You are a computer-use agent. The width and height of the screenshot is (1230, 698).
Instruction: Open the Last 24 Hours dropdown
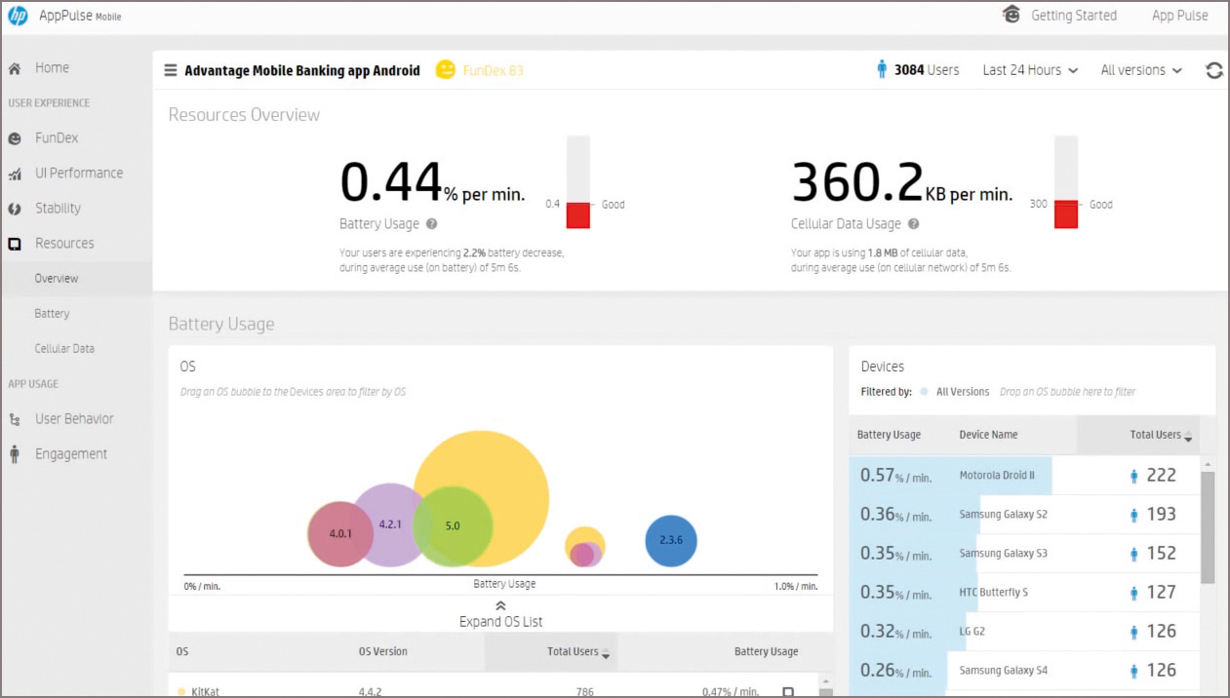click(1030, 70)
